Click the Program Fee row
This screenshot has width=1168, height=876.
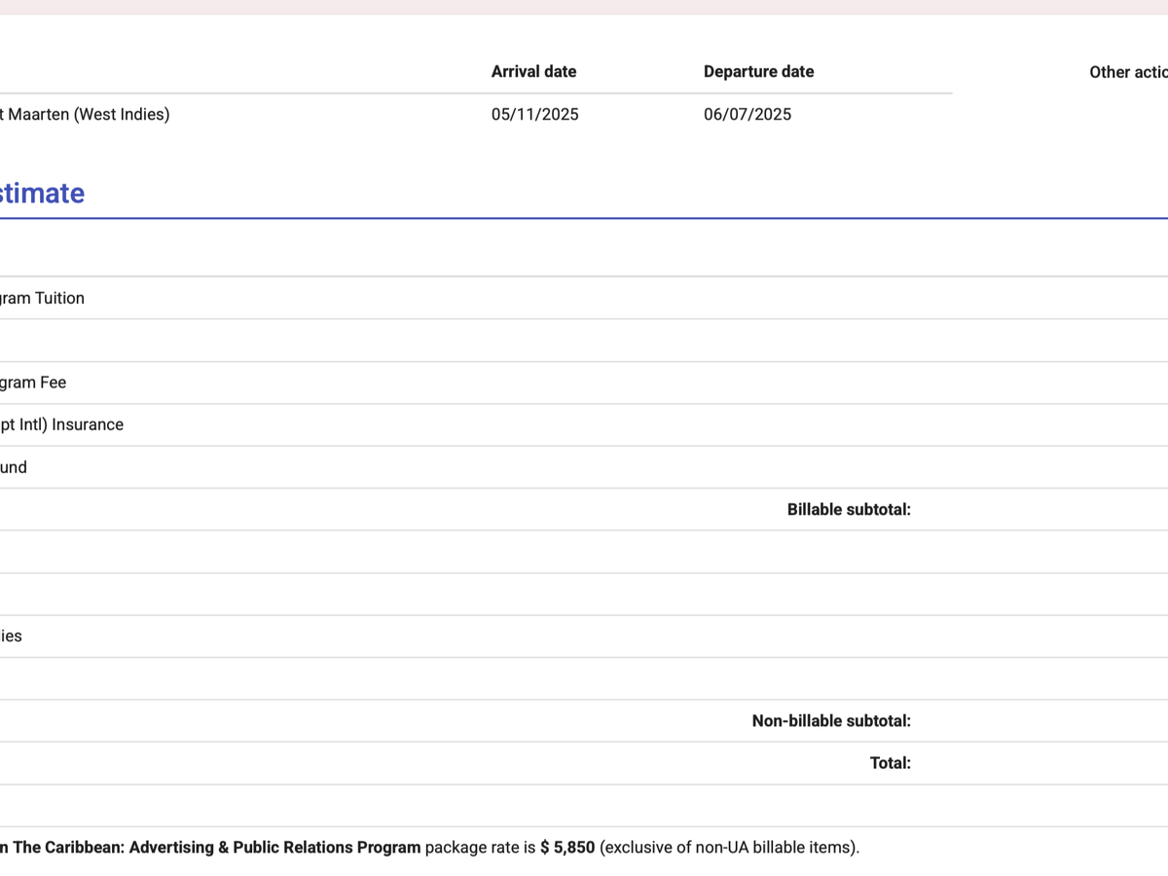click(33, 383)
